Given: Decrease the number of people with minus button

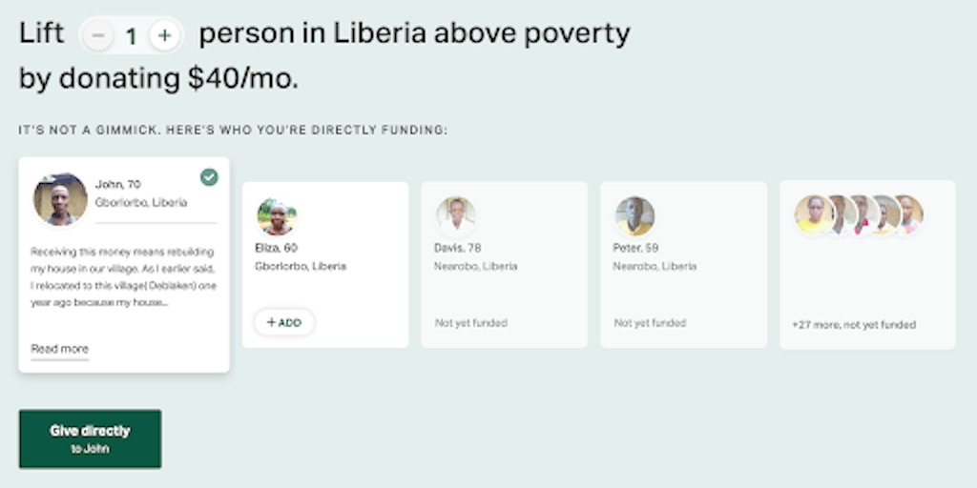Looking at the screenshot, I should (97, 36).
